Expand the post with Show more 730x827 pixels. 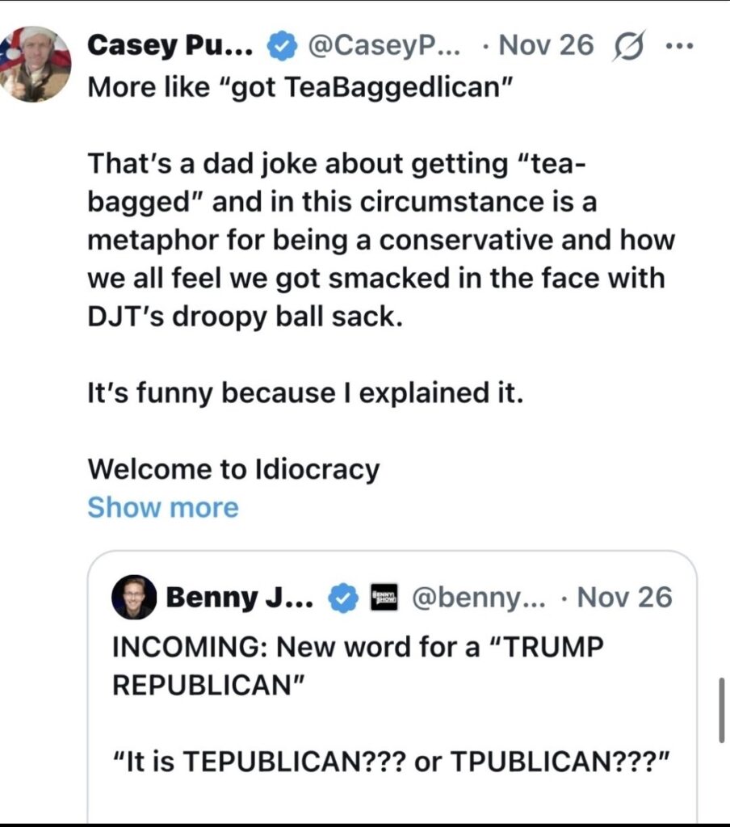coord(162,507)
